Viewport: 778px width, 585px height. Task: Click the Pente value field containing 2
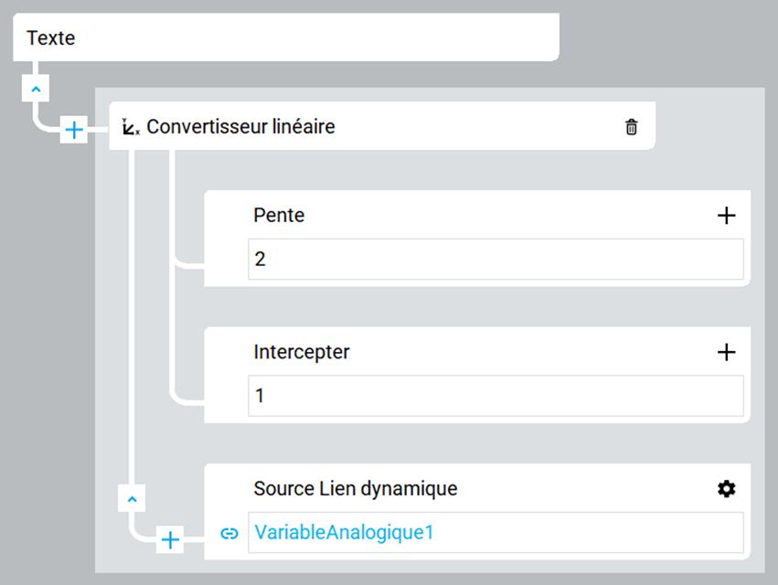click(496, 259)
